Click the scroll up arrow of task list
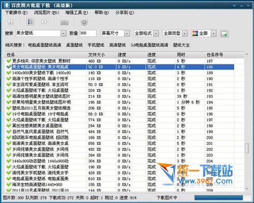This screenshot has width=254, height=203. pos(247,54)
